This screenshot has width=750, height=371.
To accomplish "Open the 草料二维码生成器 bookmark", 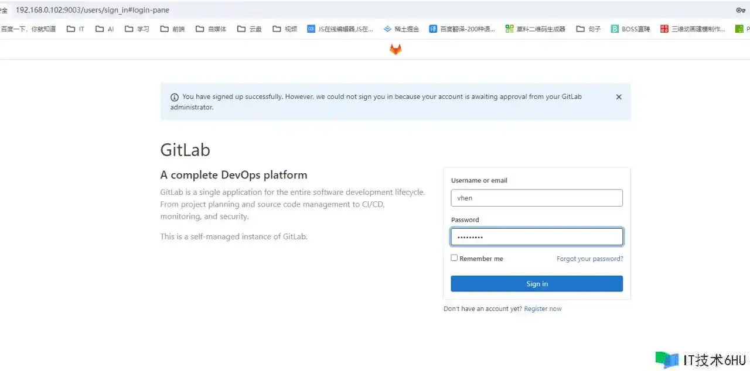I will tap(536, 29).
